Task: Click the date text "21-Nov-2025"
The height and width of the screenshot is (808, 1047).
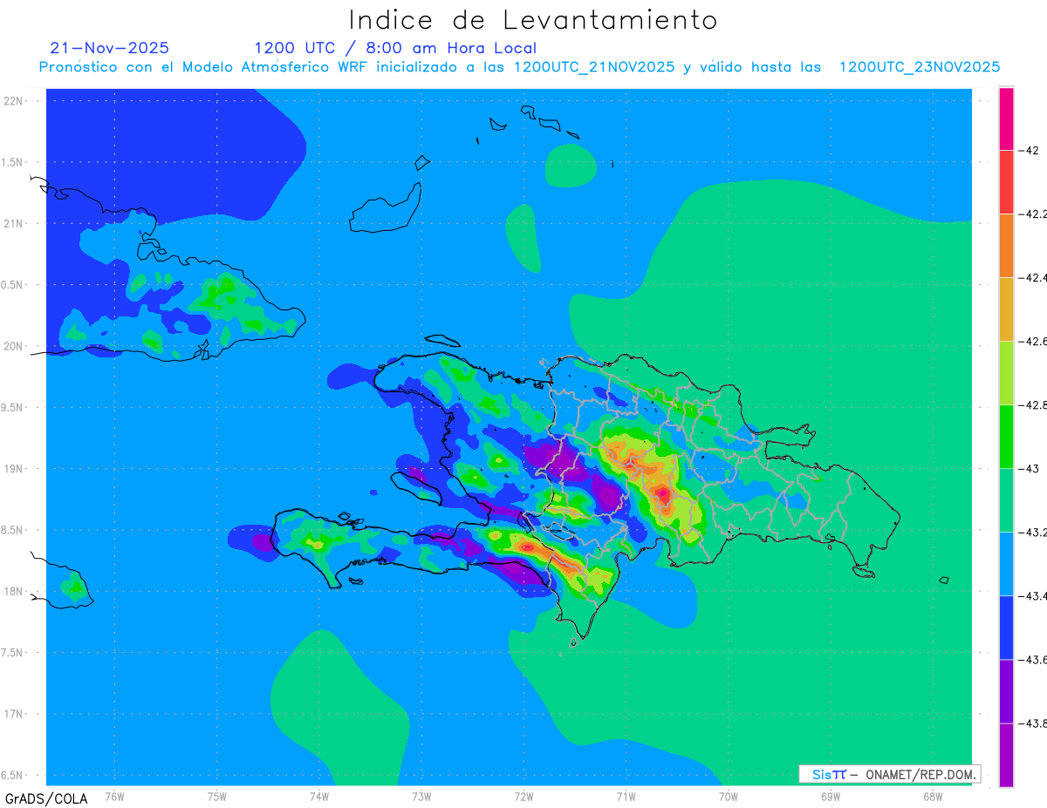Action: click(110, 48)
